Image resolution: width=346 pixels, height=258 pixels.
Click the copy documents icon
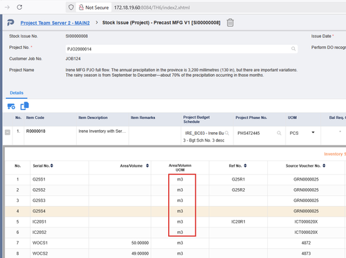point(25,106)
